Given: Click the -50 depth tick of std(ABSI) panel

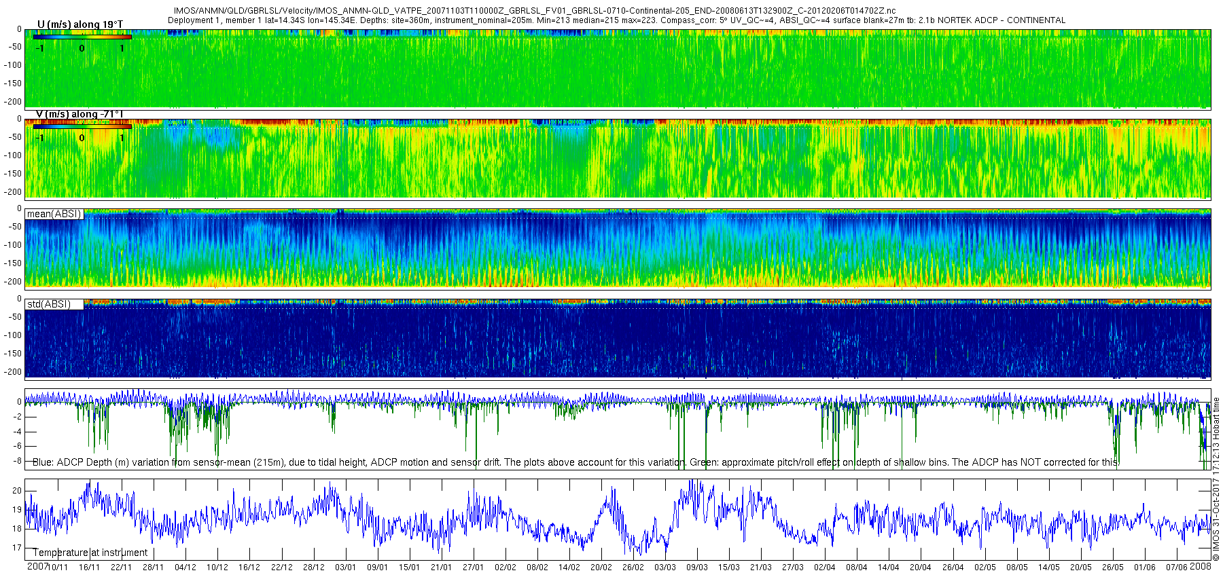Looking at the screenshot, I should click(14, 317).
